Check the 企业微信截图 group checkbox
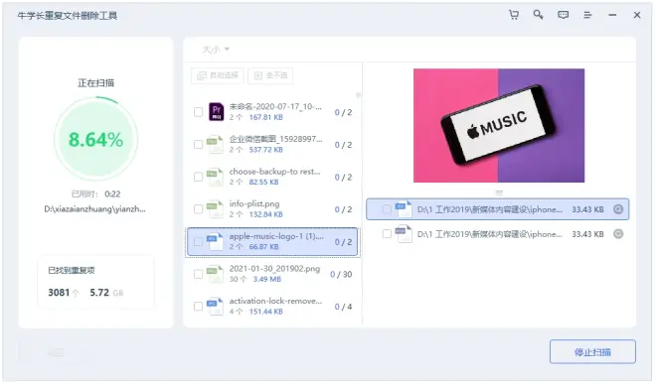The image size is (656, 384). [x=199, y=145]
